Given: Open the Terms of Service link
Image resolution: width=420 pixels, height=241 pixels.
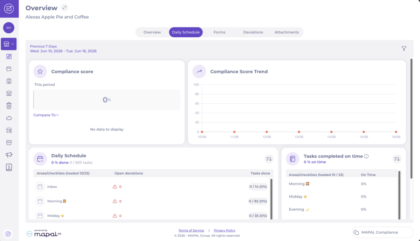Looking at the screenshot, I should 191,230.
